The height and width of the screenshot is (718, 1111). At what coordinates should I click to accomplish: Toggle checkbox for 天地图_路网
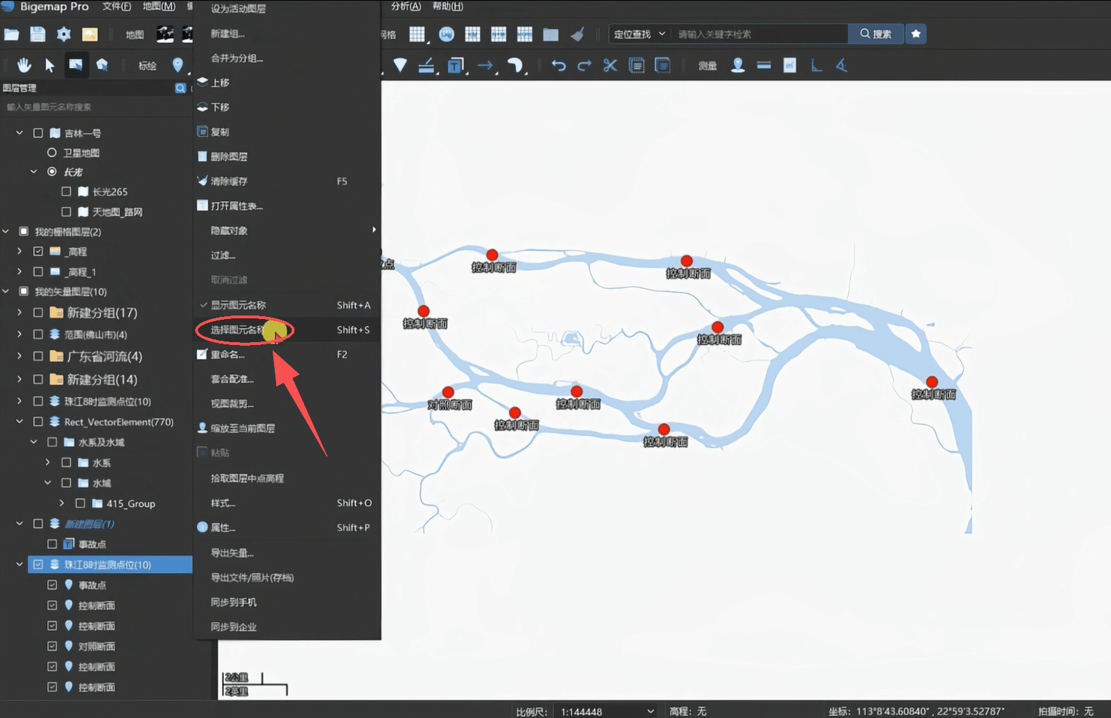click(x=66, y=211)
